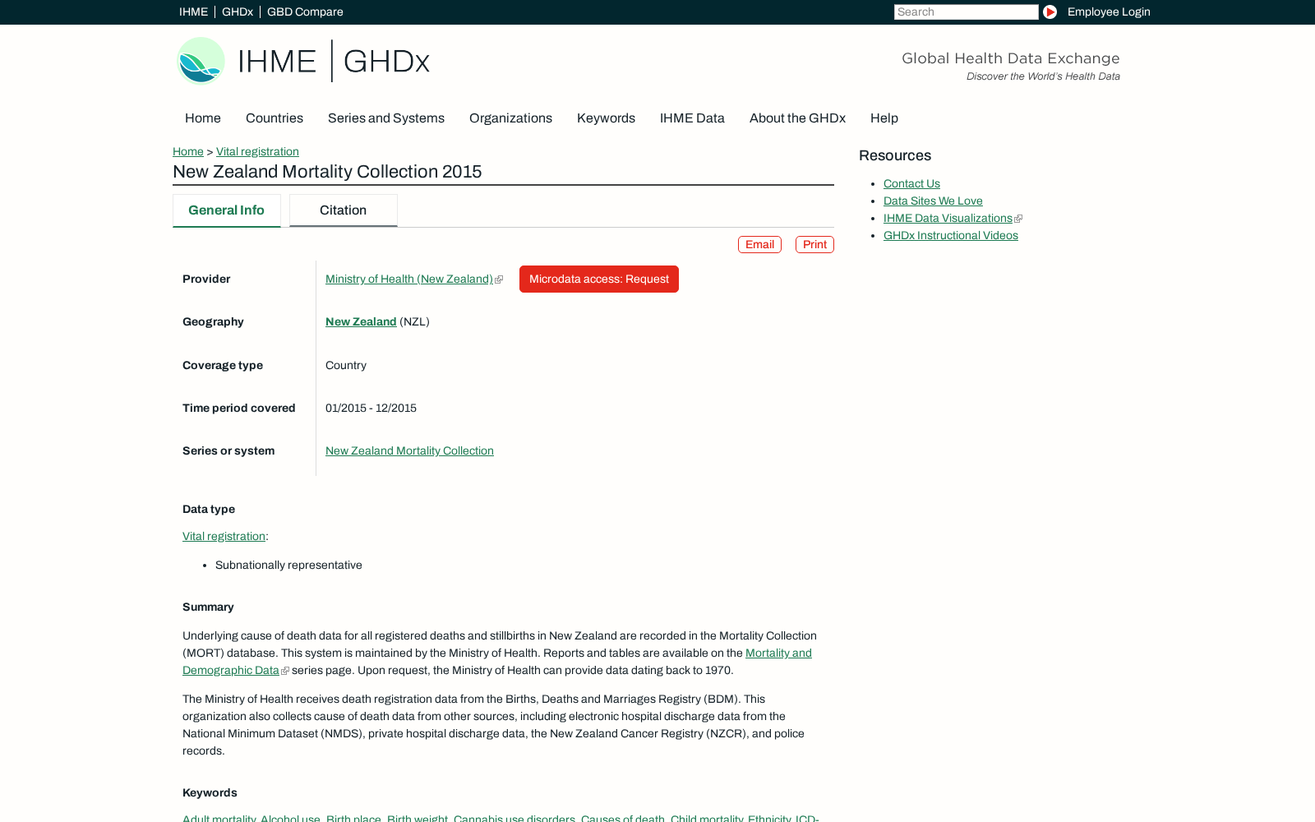This screenshot has height=822, width=1315.
Task: Open the Countries menu item
Action: (275, 118)
